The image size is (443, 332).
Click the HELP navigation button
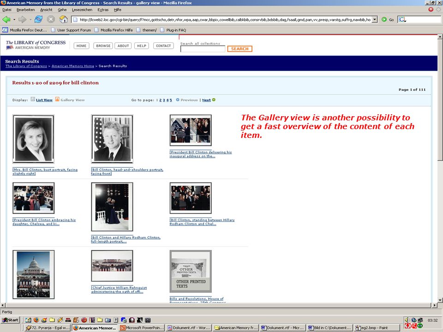[142, 46]
